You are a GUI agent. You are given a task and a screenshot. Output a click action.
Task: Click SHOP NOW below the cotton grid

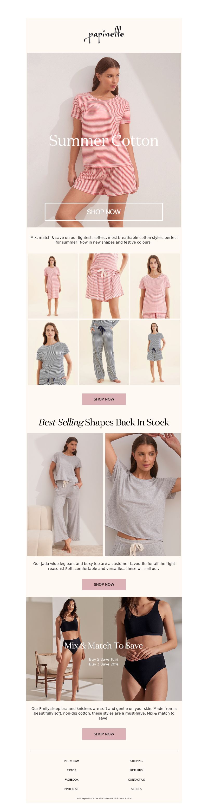(x=104, y=399)
